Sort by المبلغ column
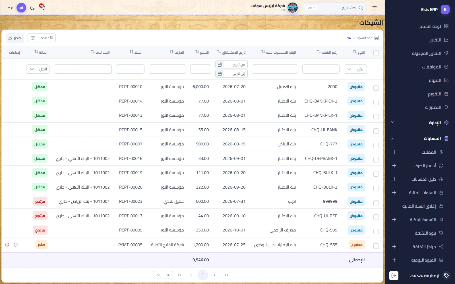The height and width of the screenshot is (284, 455). click(197, 52)
